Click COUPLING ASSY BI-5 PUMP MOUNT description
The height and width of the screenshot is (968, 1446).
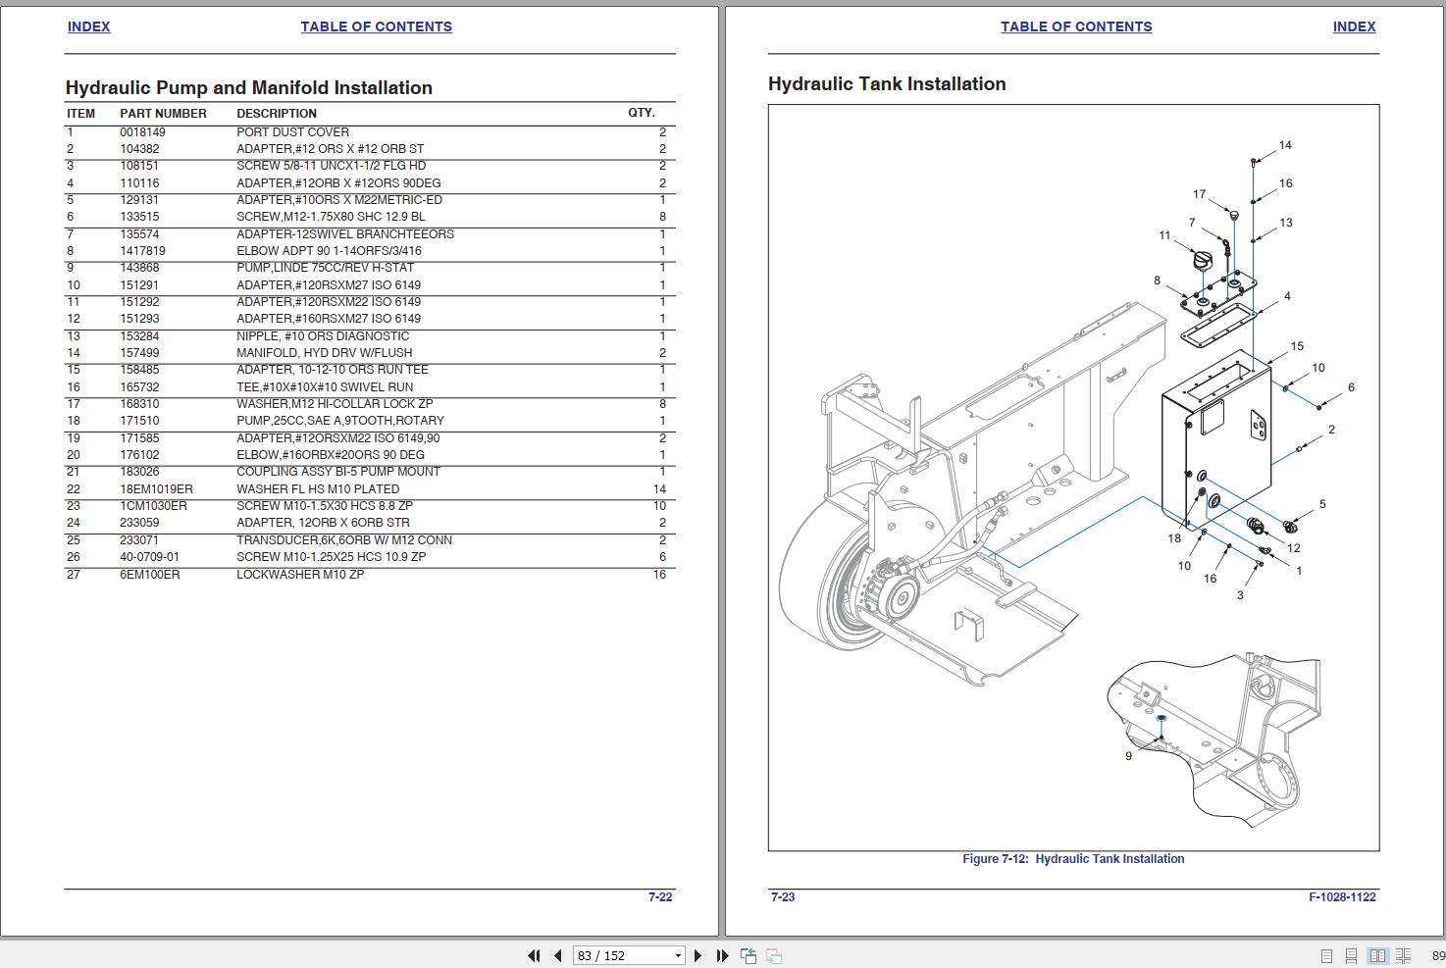(338, 472)
